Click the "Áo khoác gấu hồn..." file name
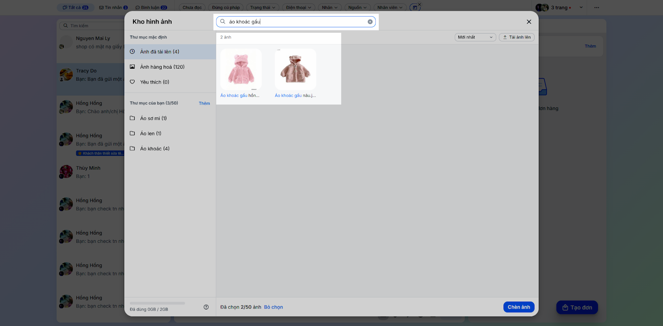Image resolution: width=663 pixels, height=326 pixels. [240, 96]
